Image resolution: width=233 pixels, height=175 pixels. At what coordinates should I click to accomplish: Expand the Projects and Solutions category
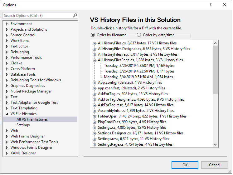point(7,29)
